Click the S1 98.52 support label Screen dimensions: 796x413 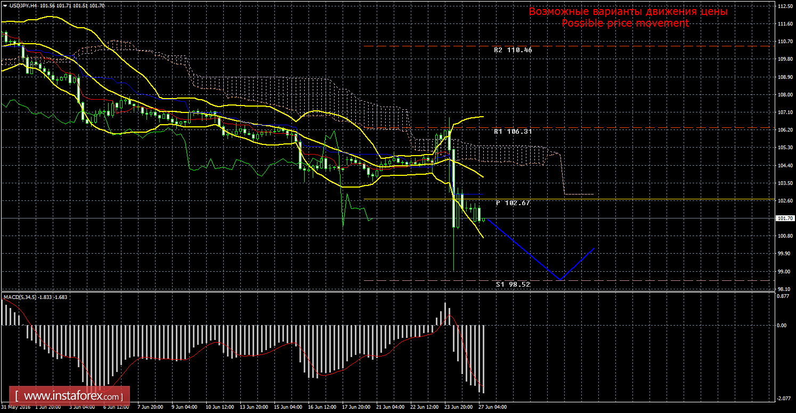click(513, 285)
